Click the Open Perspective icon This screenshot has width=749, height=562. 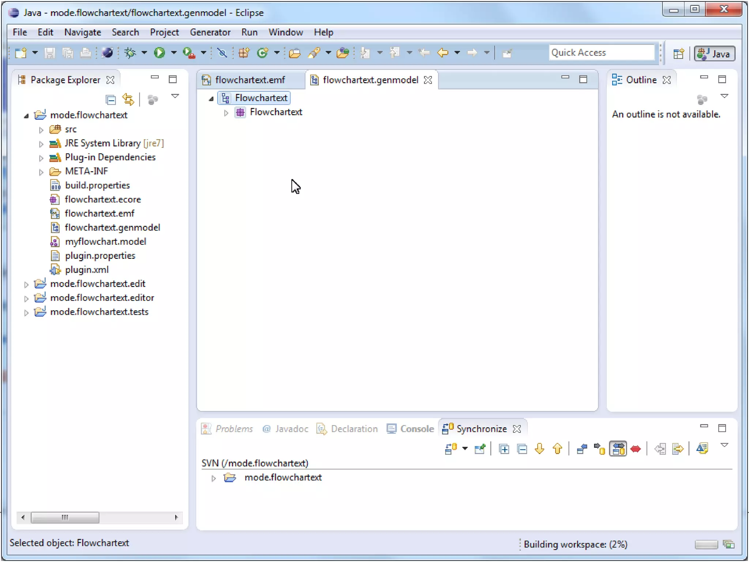[678, 54]
